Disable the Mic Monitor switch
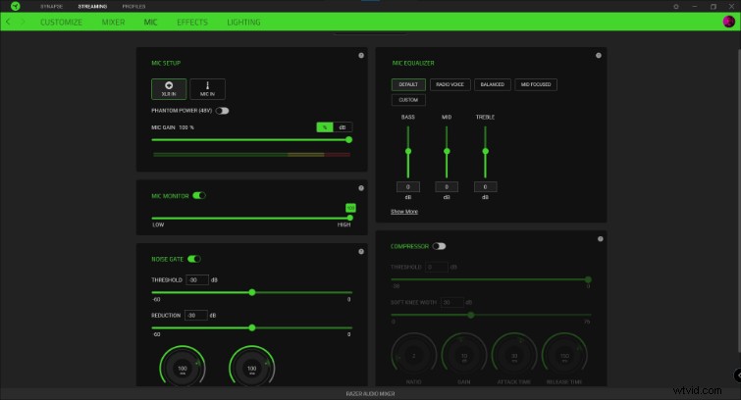Image resolution: width=741 pixels, height=400 pixels. pyautogui.click(x=199, y=195)
